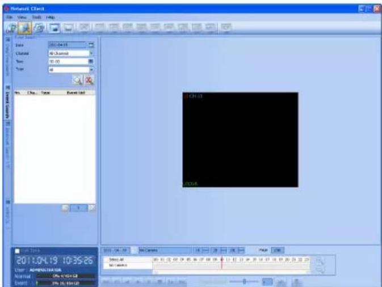382x287 pixels.
Task: Click the ADMINISTRATOR user name
Action: [x=45, y=270]
